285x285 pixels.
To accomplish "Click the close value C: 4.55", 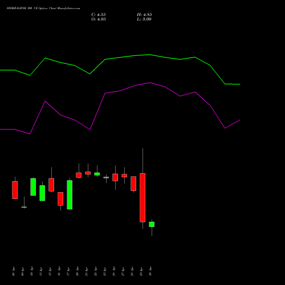I will click(99, 15).
